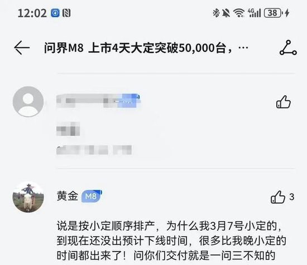Screen dimensions: 307x265
Task: Open 黄金's comment text about 小定顺序排产
Action: (x=171, y=241)
